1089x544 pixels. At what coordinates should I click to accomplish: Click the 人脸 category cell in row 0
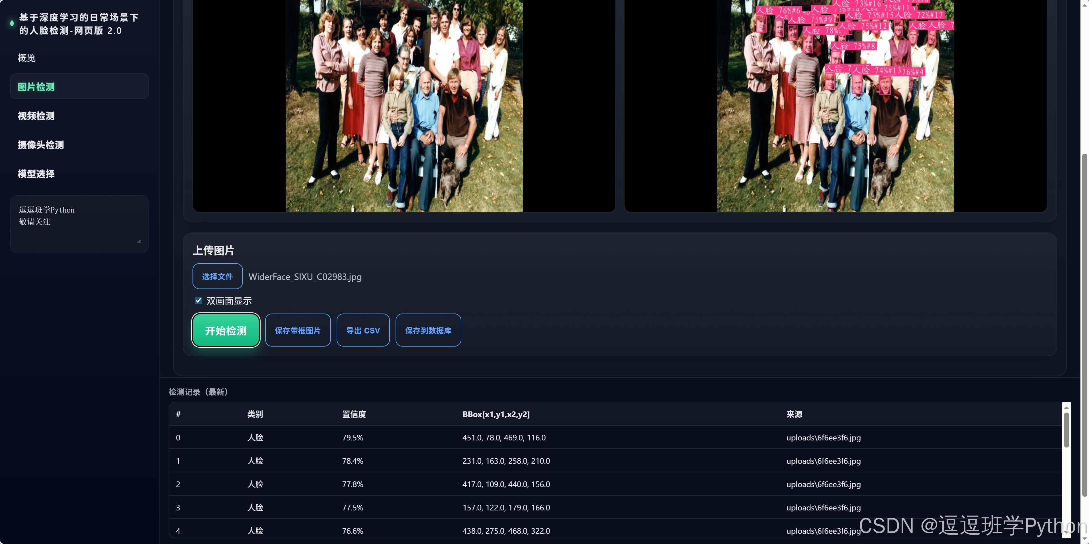point(255,438)
